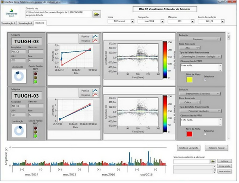Click the yellow Desvio Padrão LED for A01_C2
Image resolution: width=239 pixels, height=183 pixels.
point(35,132)
